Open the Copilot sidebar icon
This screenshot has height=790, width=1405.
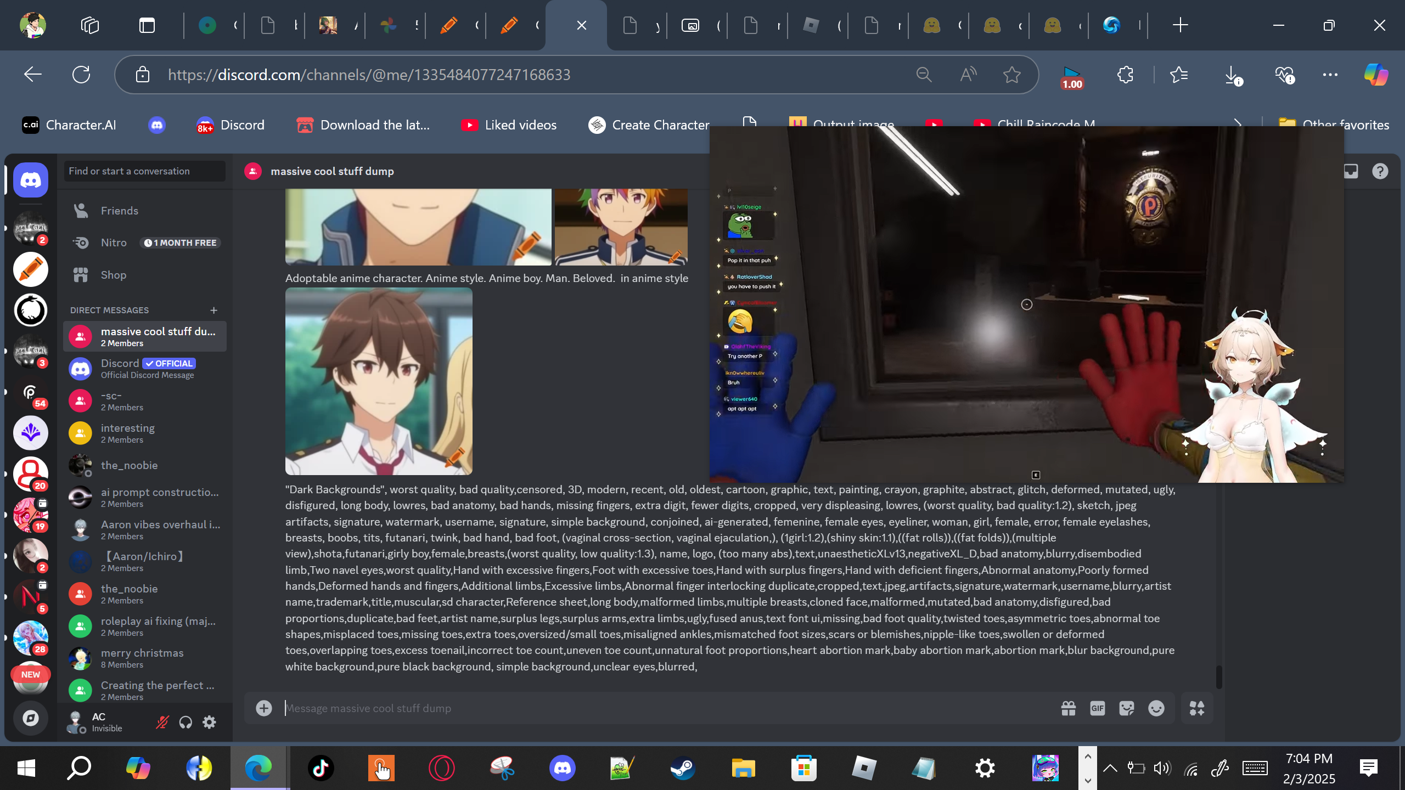(1376, 75)
